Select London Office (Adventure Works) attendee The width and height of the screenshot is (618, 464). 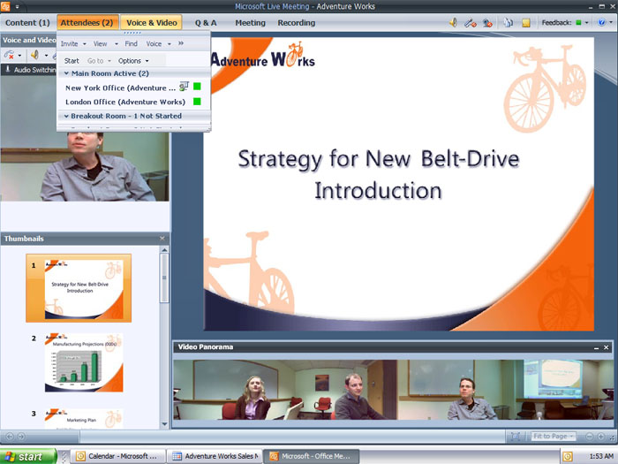pos(125,102)
